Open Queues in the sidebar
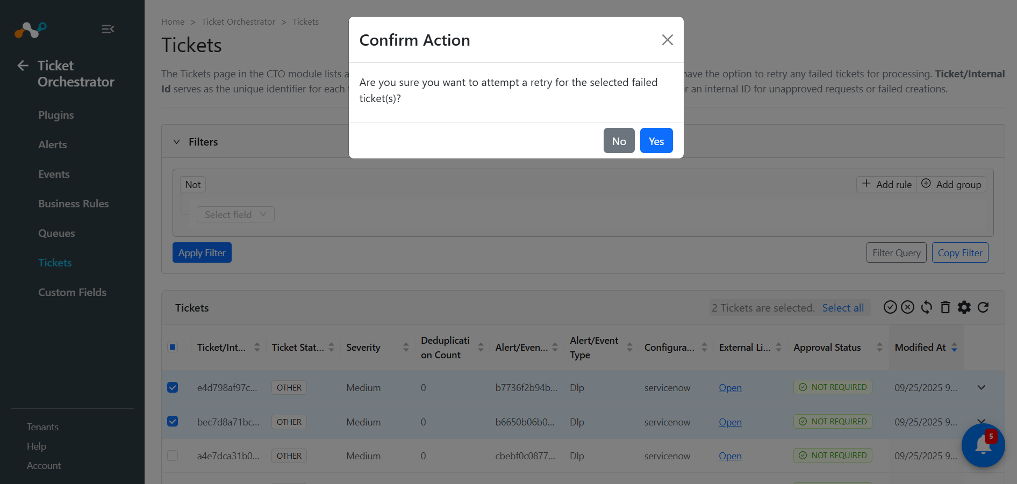Viewport: 1017px width, 484px height. coord(56,233)
